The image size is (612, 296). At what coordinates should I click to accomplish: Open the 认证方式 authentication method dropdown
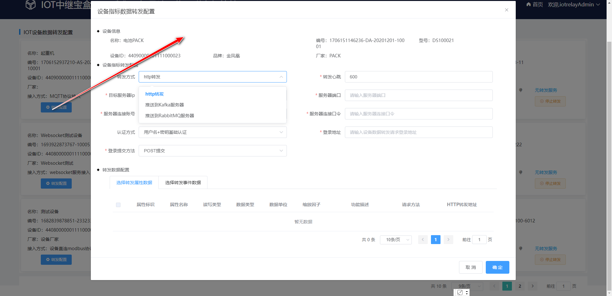(x=212, y=132)
